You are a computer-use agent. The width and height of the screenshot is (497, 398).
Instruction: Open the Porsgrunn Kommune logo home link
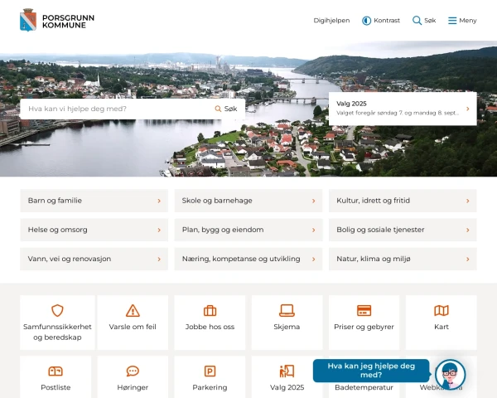(57, 20)
